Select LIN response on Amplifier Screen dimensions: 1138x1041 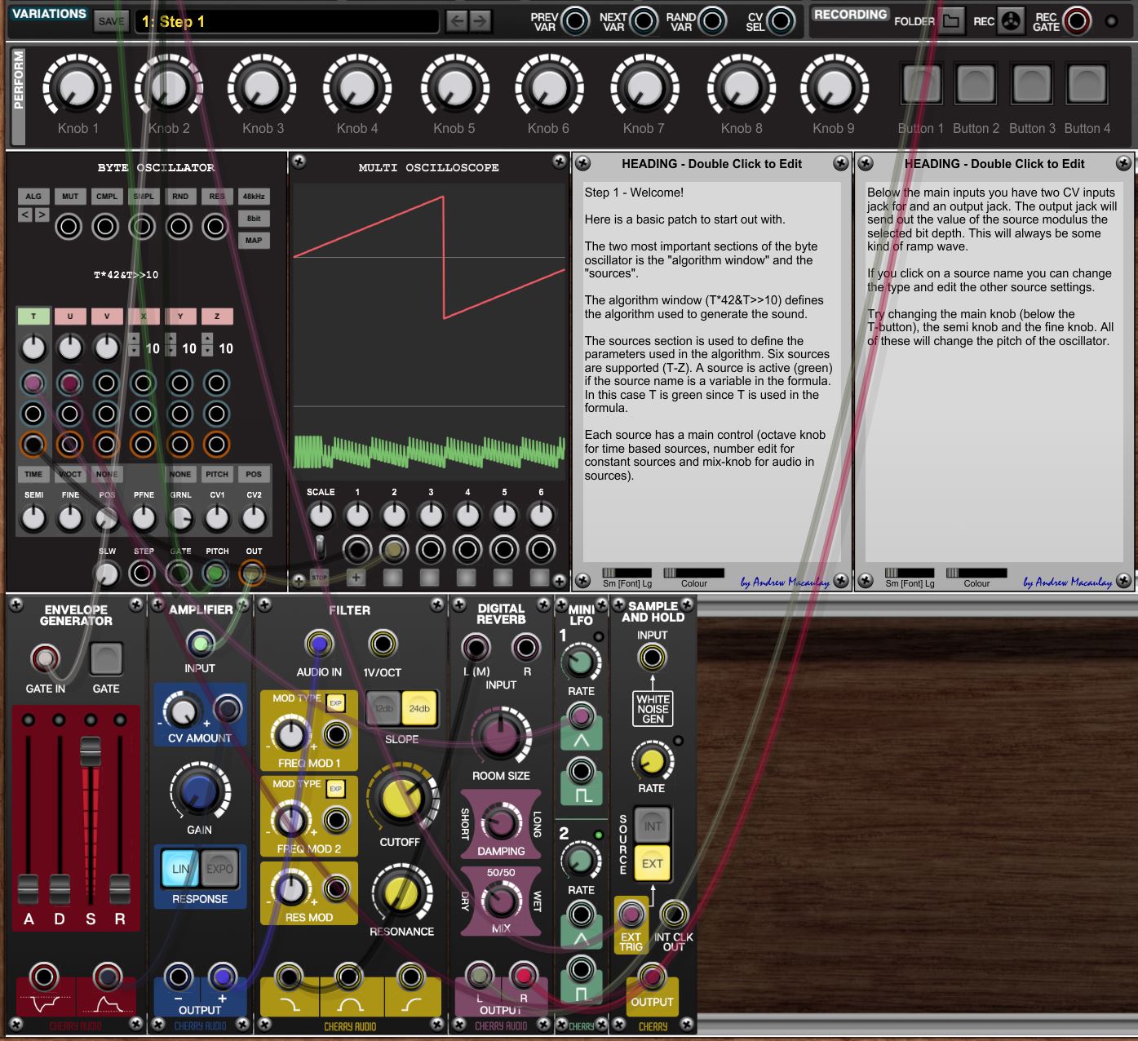179,869
